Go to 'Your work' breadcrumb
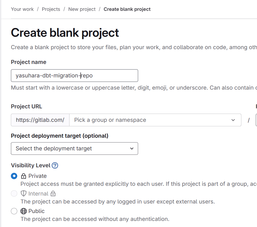The image size is (257, 227). coord(22,9)
